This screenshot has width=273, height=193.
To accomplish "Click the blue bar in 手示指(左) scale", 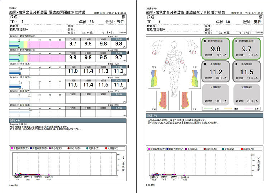I will [15, 73].
